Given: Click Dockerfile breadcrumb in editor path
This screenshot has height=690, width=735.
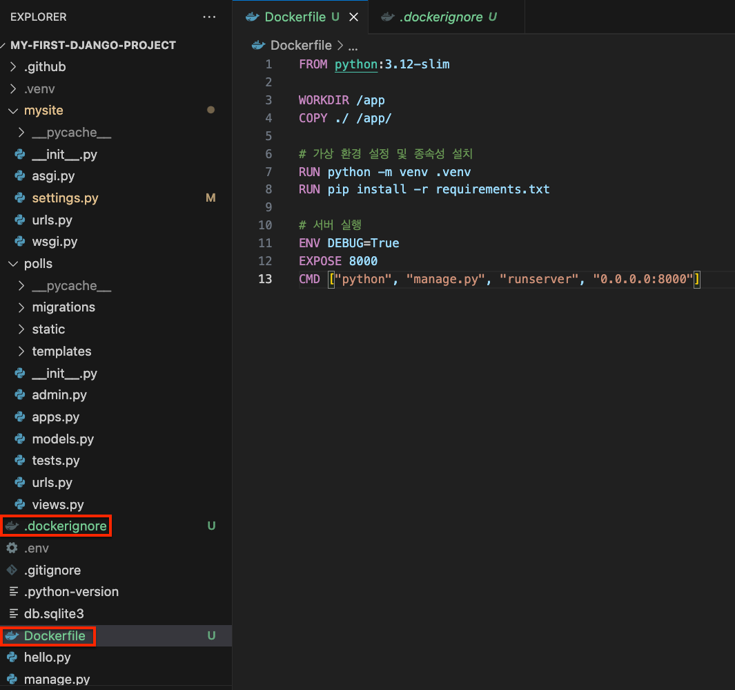Looking at the screenshot, I should click(301, 46).
